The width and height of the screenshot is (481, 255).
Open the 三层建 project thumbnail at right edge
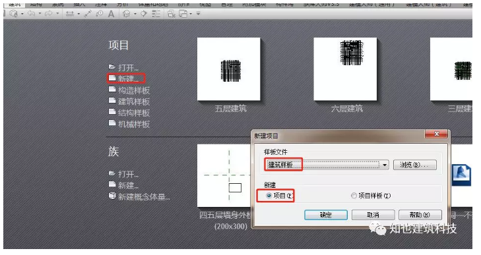pos(451,69)
